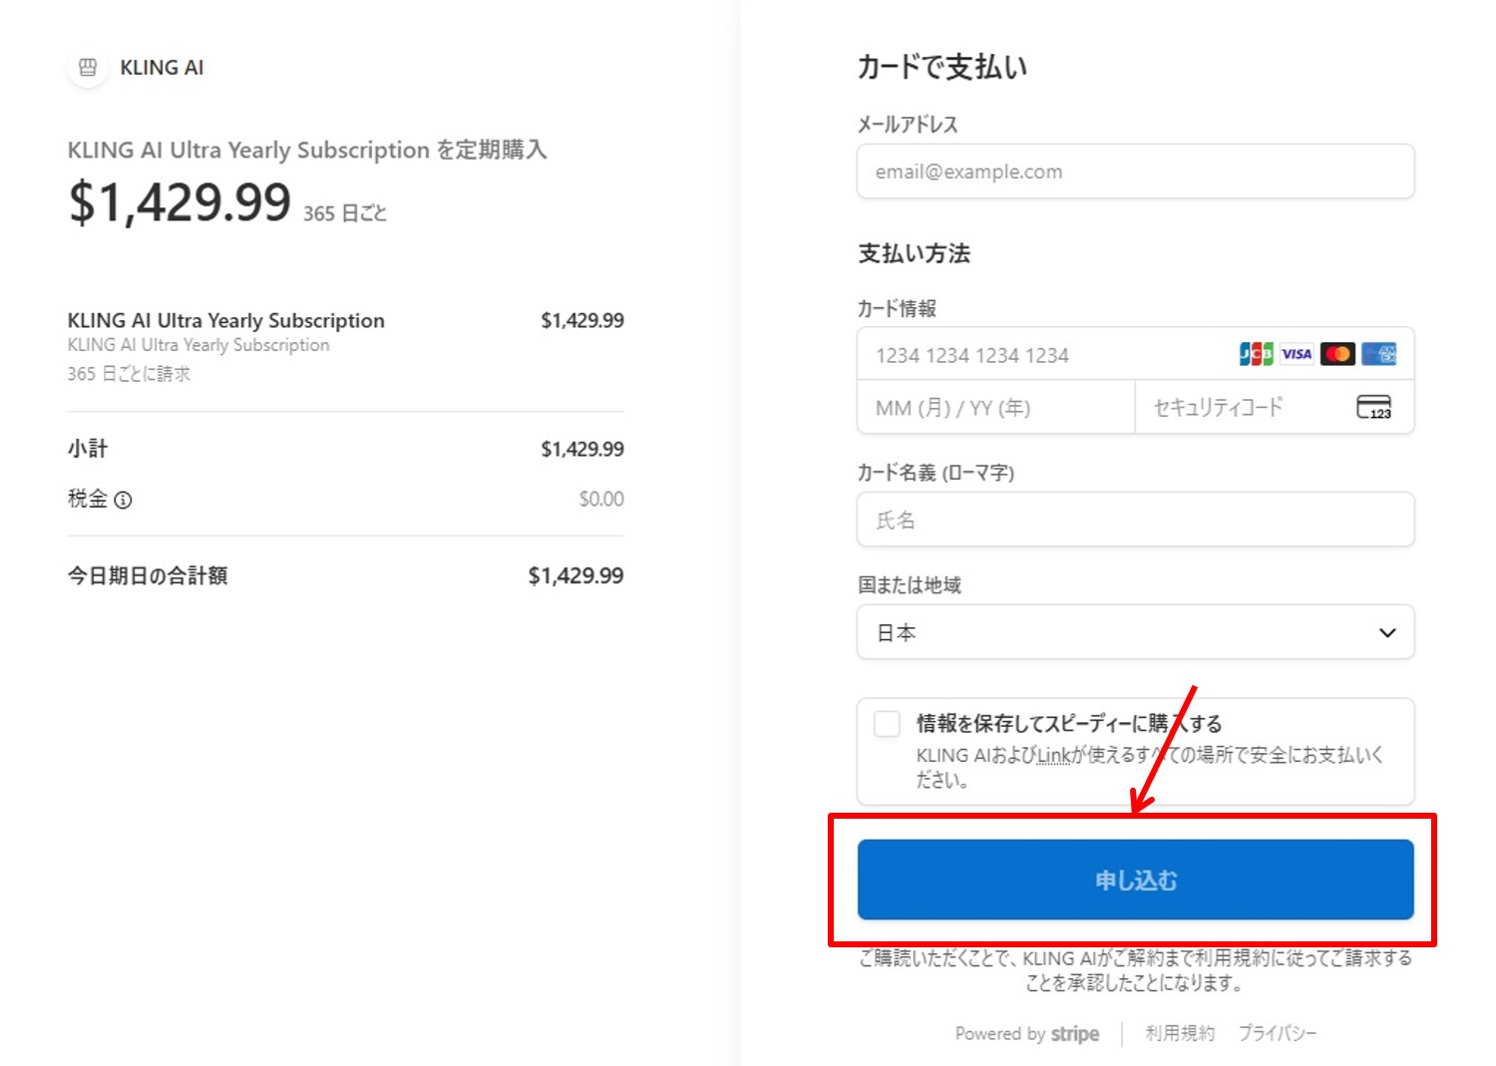Viewport: 1496px width, 1066px height.
Task: Click the CVC card icon showing 123
Action: tap(1373, 407)
